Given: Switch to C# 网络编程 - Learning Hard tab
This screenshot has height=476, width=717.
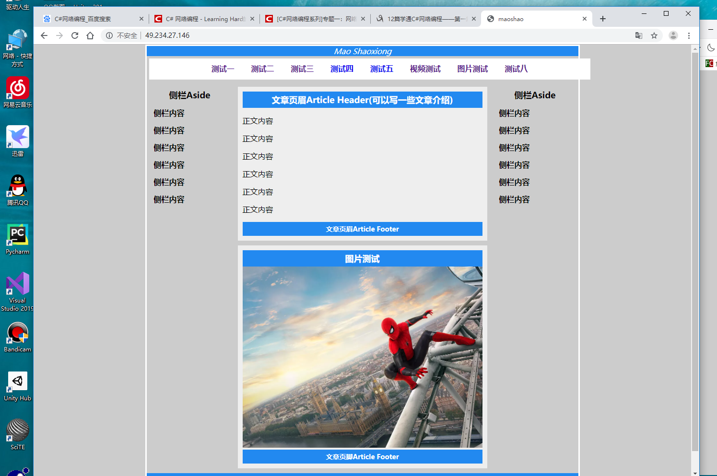Looking at the screenshot, I should point(204,19).
